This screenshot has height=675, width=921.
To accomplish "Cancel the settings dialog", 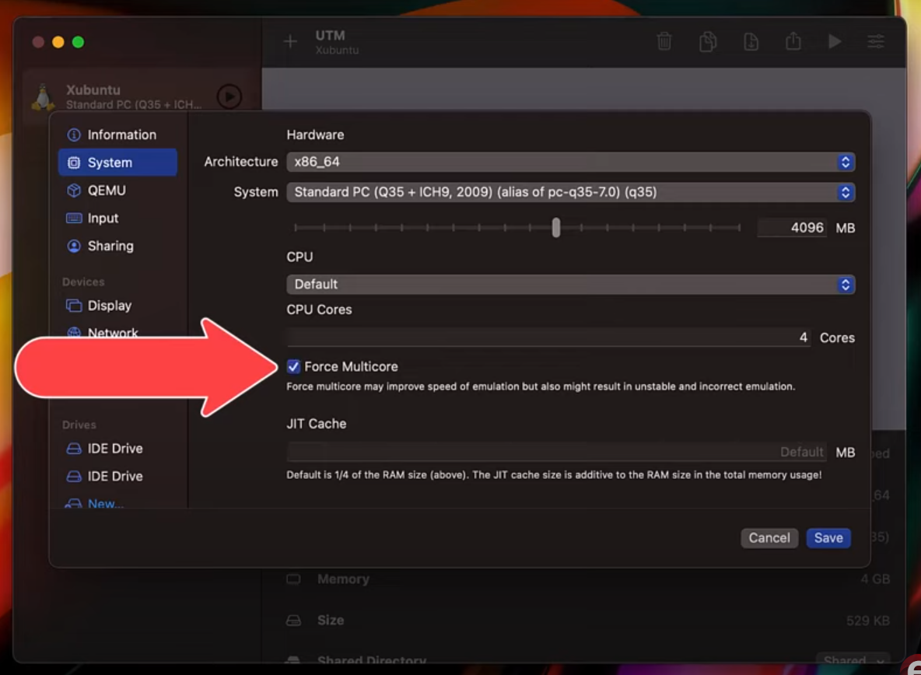I will 769,537.
